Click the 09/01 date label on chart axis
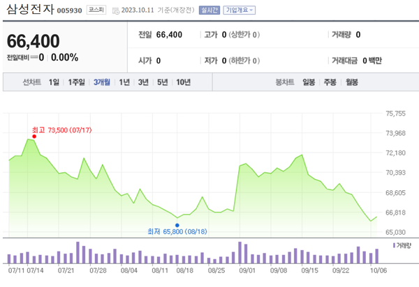The image size is (419, 287). pos(248,268)
